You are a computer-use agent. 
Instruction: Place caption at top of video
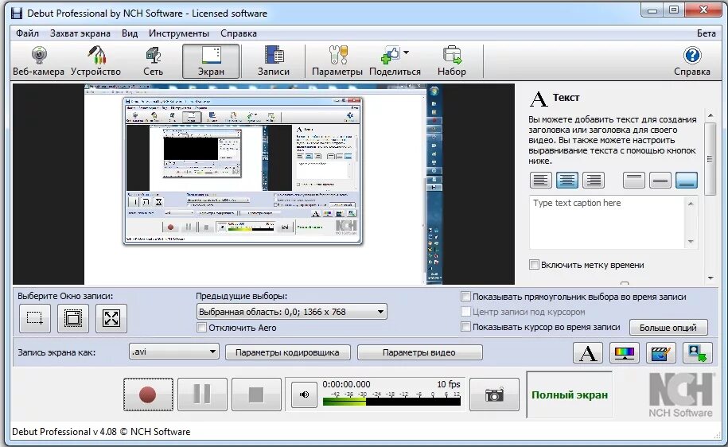click(x=634, y=180)
